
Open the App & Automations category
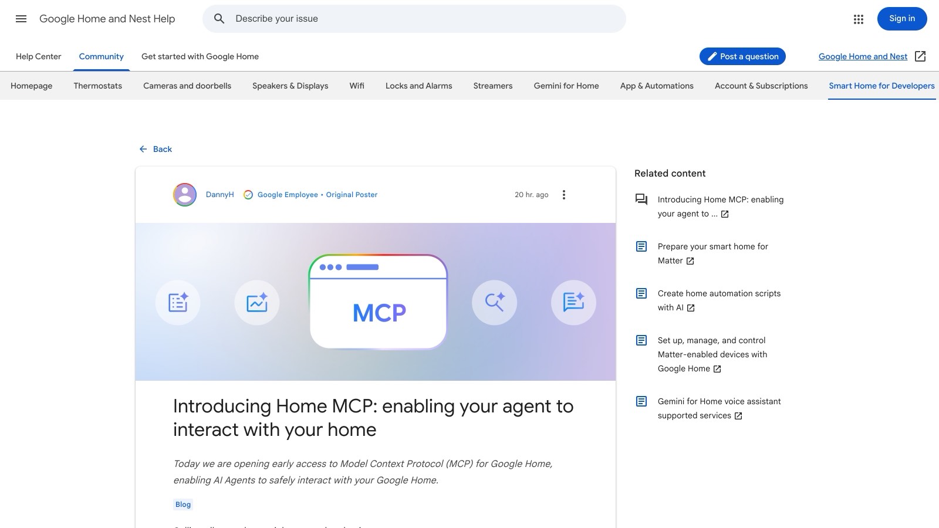[657, 86]
